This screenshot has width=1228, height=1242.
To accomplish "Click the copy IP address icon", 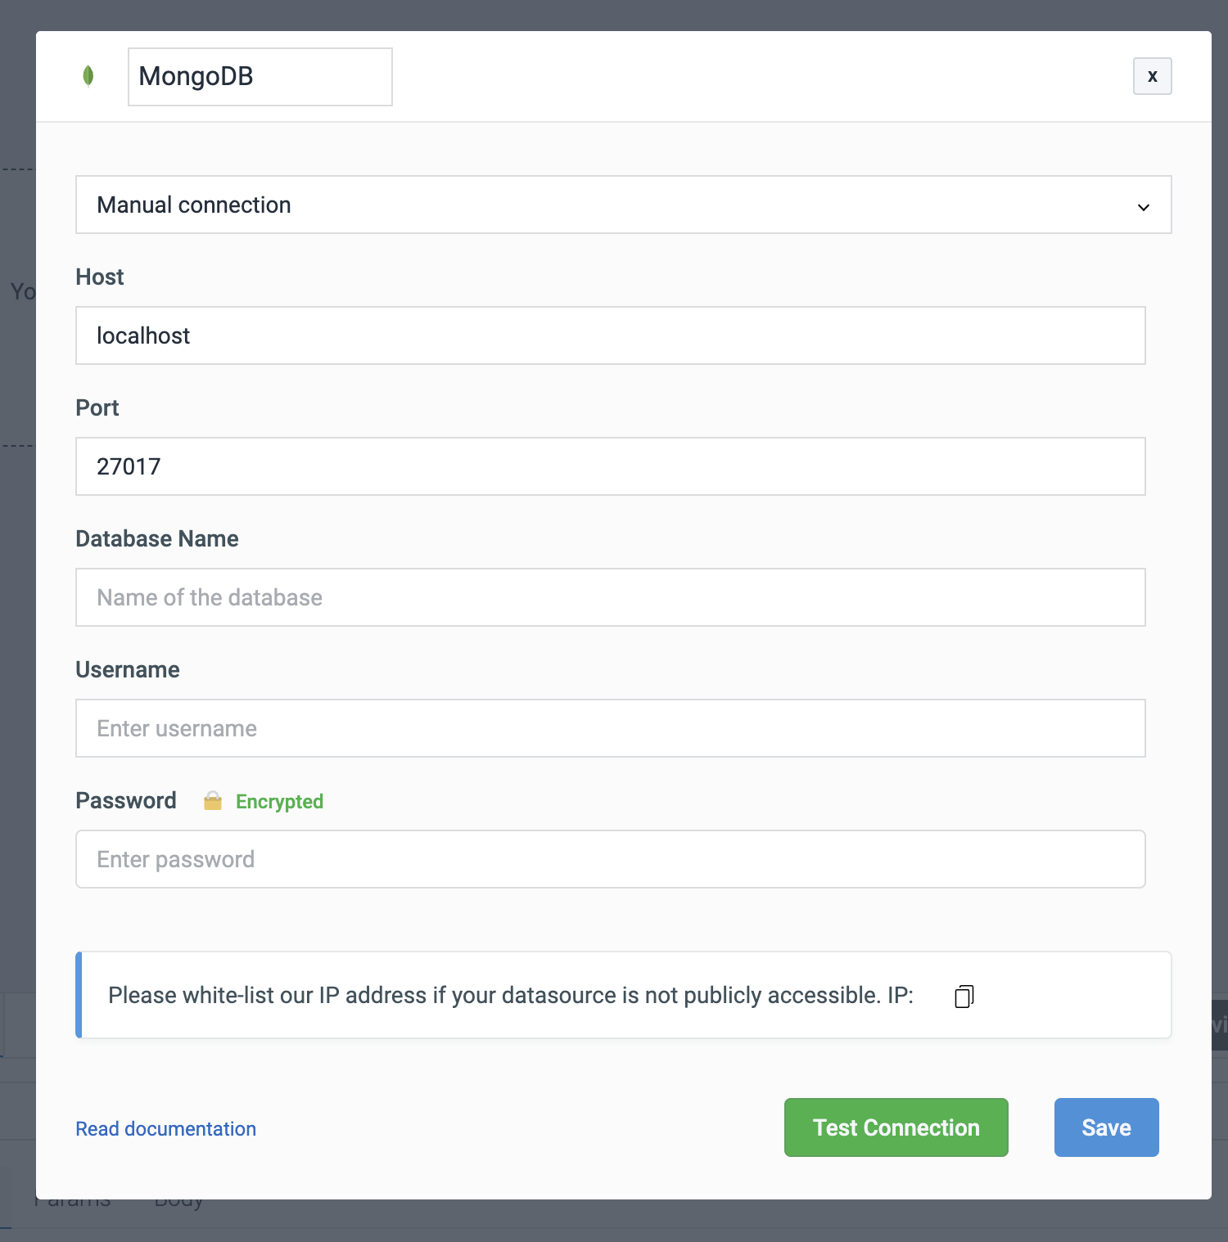I will tap(963, 997).
